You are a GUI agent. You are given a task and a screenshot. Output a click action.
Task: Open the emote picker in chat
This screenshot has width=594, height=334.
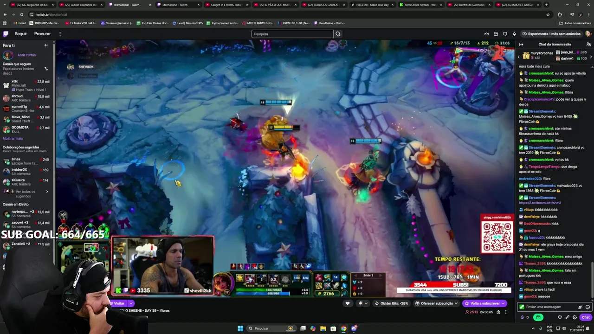(x=588, y=307)
